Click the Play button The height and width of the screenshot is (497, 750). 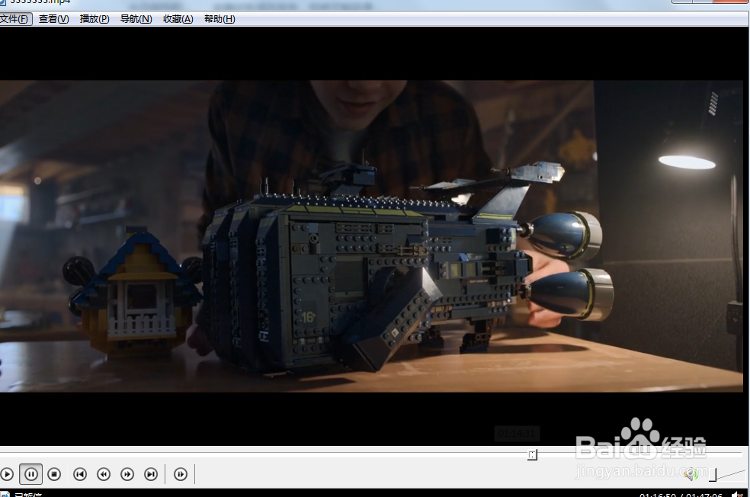7,474
